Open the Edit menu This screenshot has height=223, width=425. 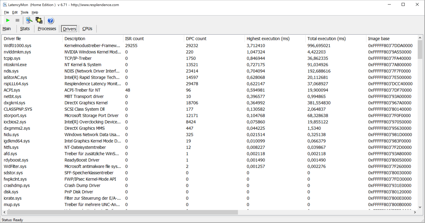(x=15, y=12)
